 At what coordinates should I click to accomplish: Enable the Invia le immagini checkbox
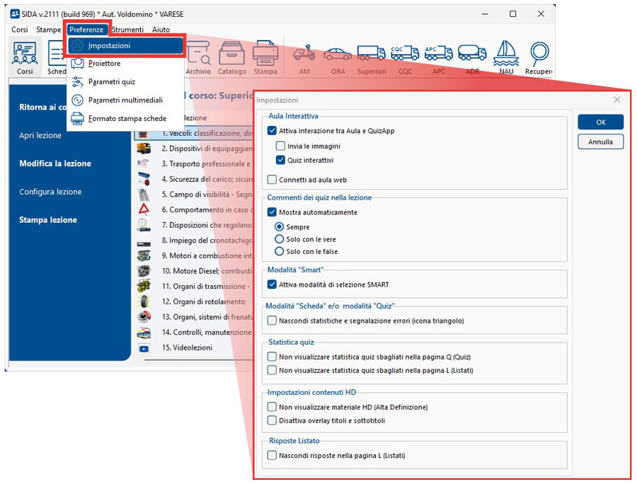(x=281, y=146)
